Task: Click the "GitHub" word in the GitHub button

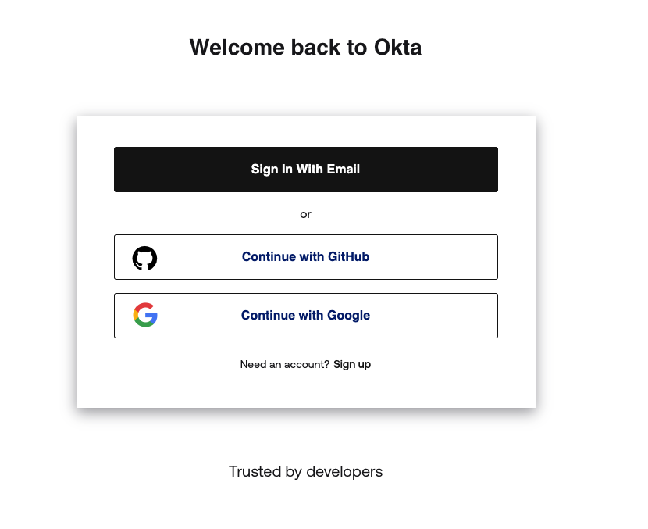Action: 348,257
